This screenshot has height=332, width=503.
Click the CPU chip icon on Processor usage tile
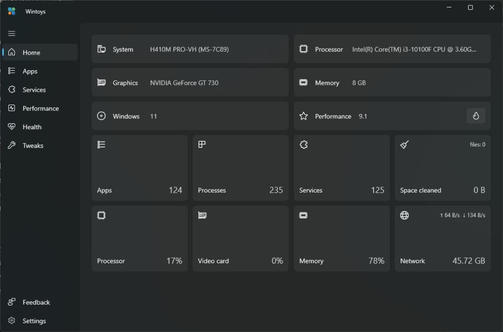[102, 215]
